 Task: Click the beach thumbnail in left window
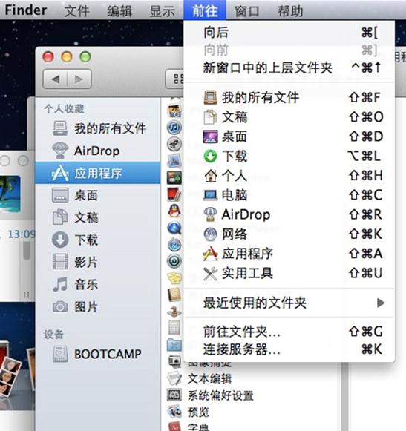[10, 194]
